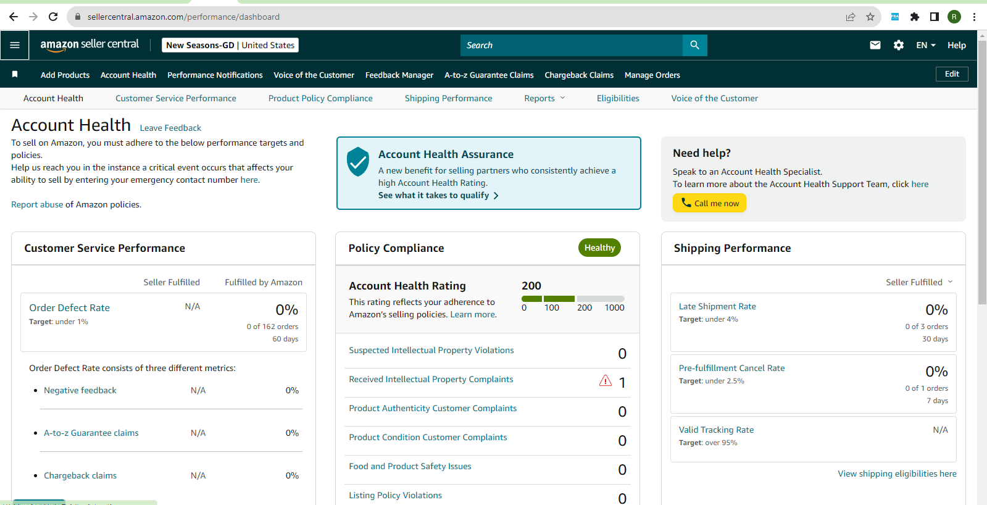Click the Account Health Rating progress bar
This screenshot has height=505, width=987.
click(x=573, y=299)
